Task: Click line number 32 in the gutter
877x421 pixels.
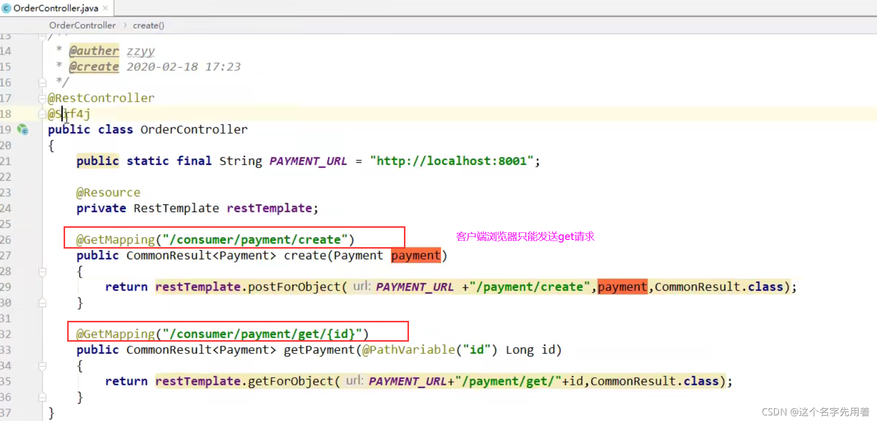Action: pos(6,334)
